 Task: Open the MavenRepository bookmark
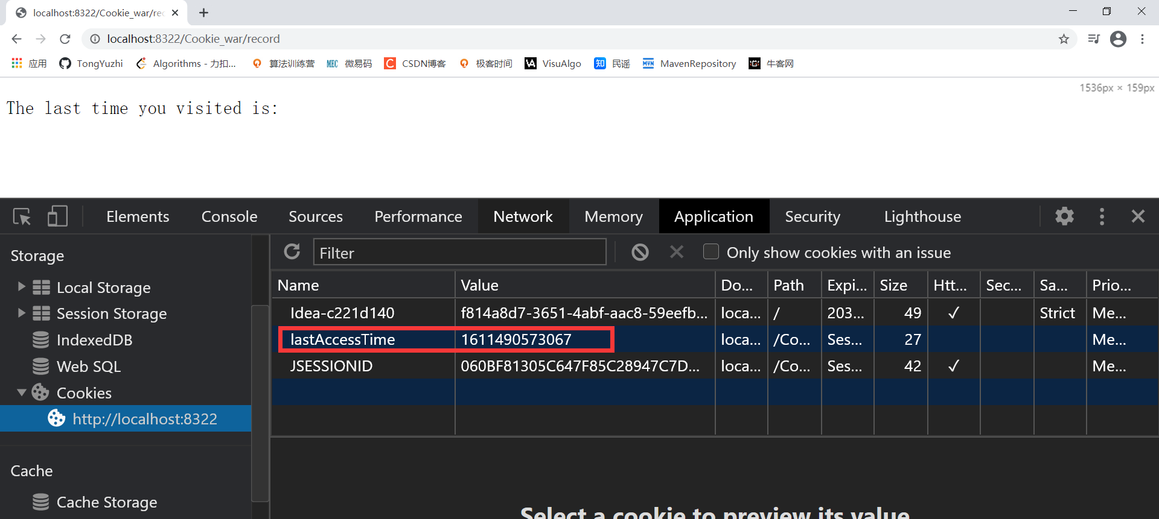pyautogui.click(x=689, y=63)
